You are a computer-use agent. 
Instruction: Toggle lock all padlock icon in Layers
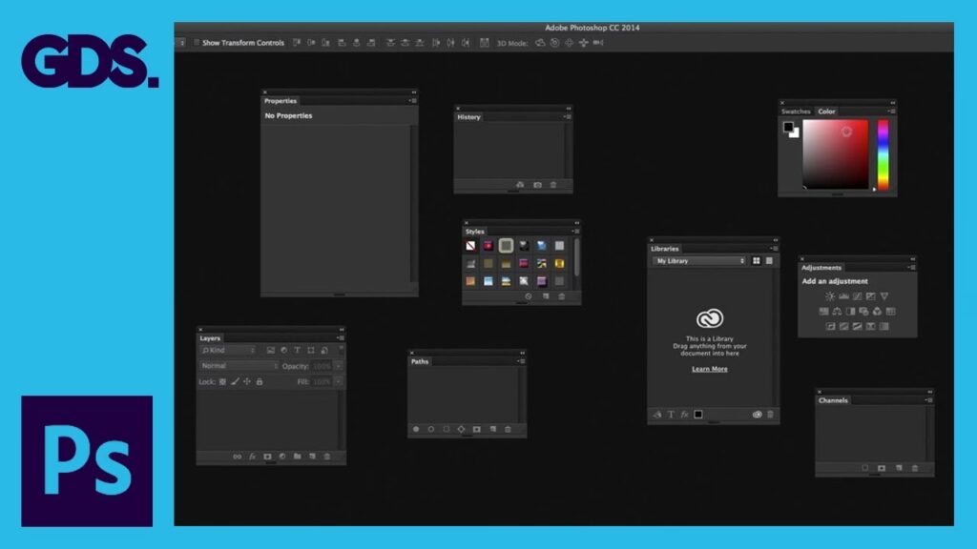pos(260,381)
